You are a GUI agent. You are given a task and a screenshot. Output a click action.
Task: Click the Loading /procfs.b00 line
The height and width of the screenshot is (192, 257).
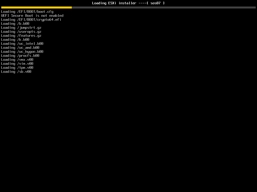(x=20, y=55)
